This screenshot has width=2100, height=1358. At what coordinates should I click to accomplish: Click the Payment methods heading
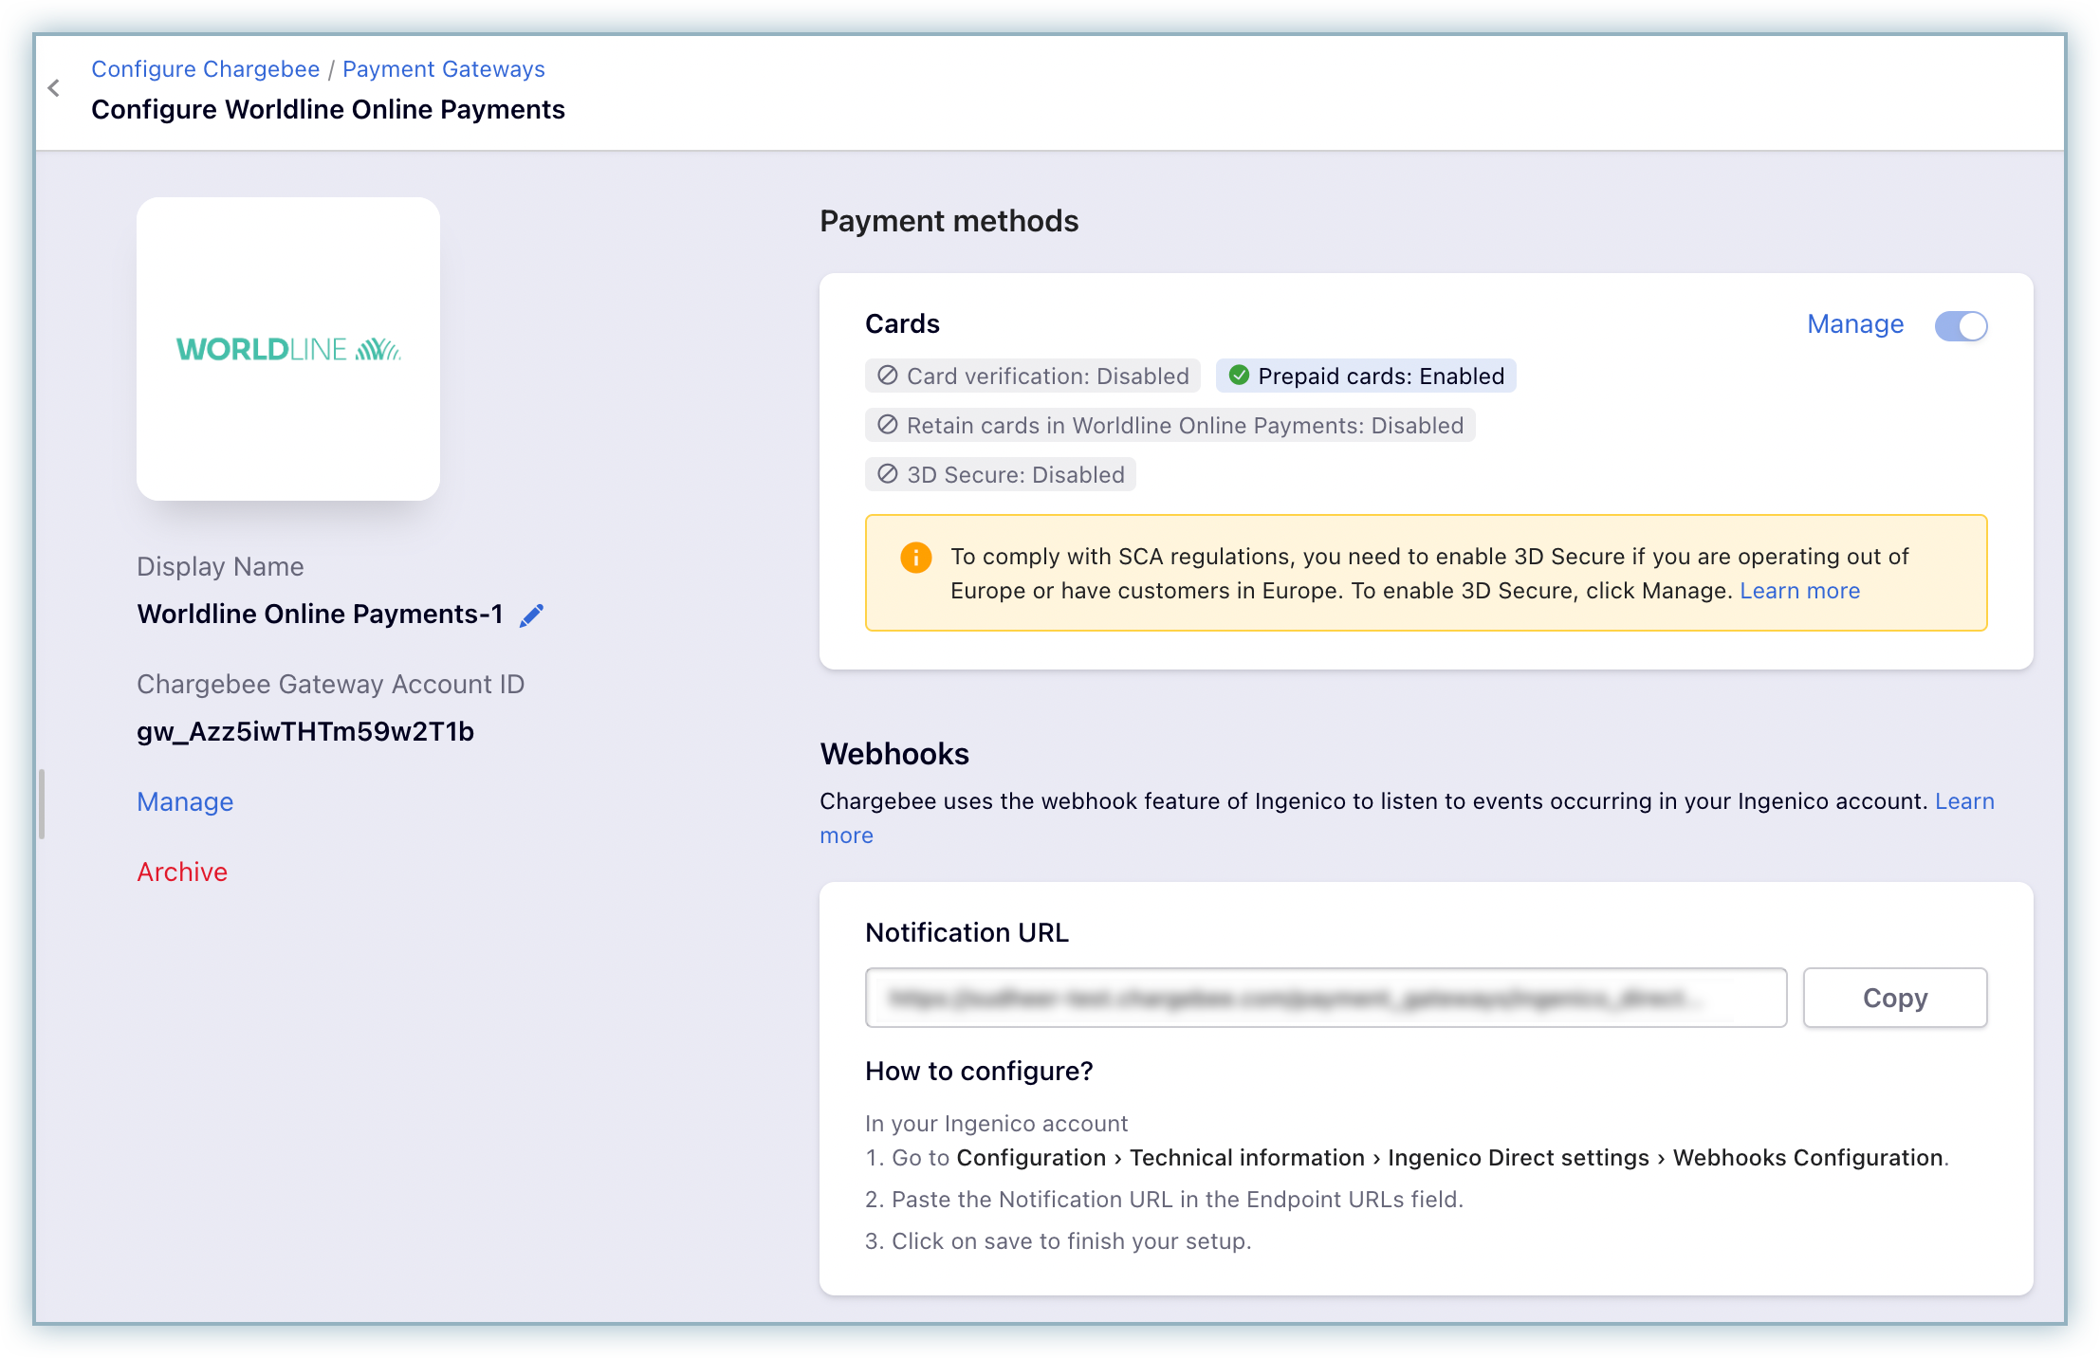click(949, 221)
